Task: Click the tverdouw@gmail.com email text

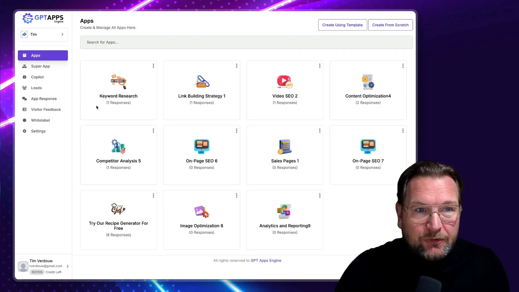Action: (46, 266)
